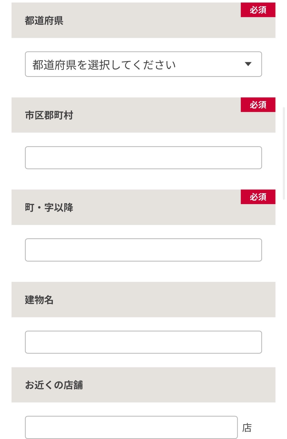The width and height of the screenshot is (287, 439).
Task: Click the dropdown arrow on the prefecture selector
Action: [x=248, y=64]
